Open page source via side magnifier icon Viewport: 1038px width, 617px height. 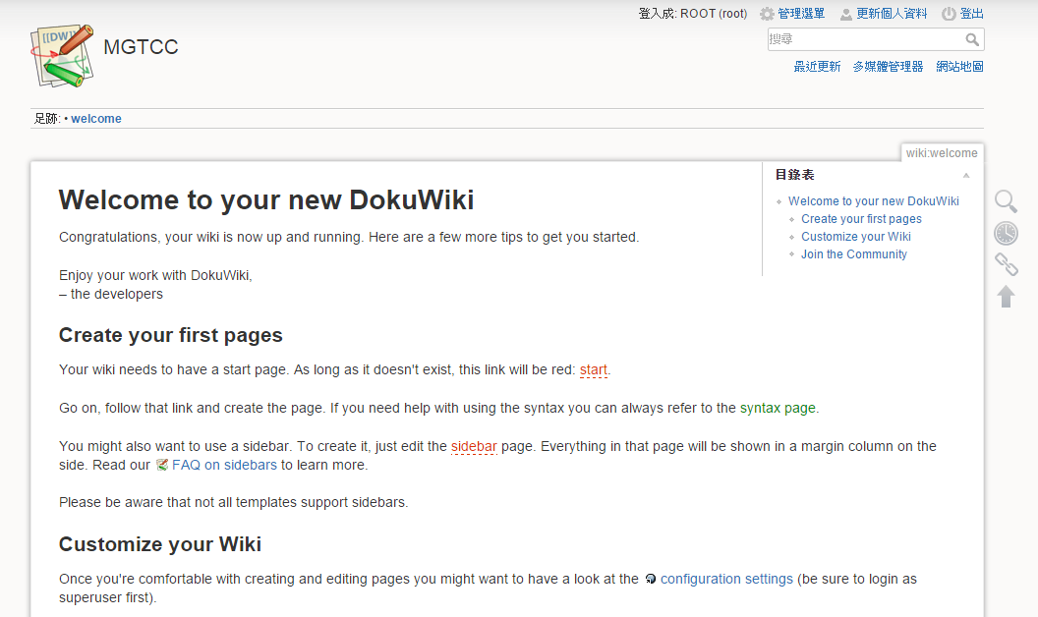click(x=1006, y=201)
